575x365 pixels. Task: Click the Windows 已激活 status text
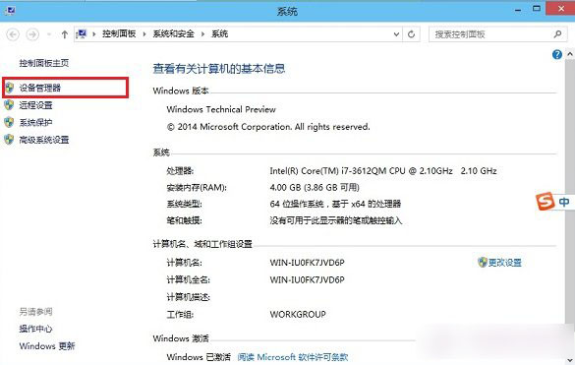click(199, 357)
